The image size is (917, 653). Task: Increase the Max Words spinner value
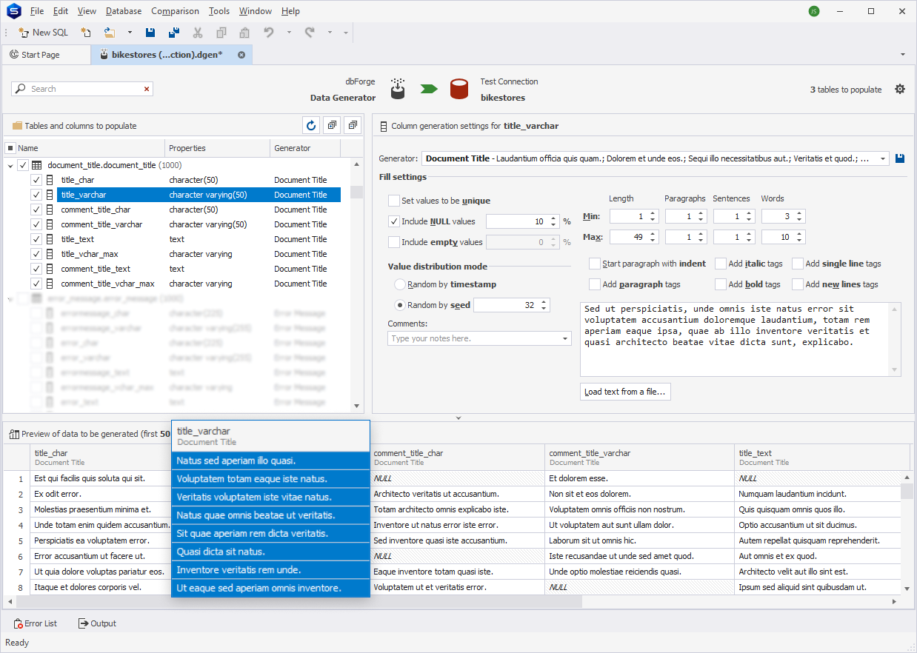pos(799,235)
